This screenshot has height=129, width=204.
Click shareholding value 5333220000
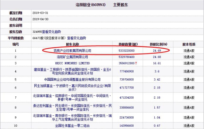[126, 51]
